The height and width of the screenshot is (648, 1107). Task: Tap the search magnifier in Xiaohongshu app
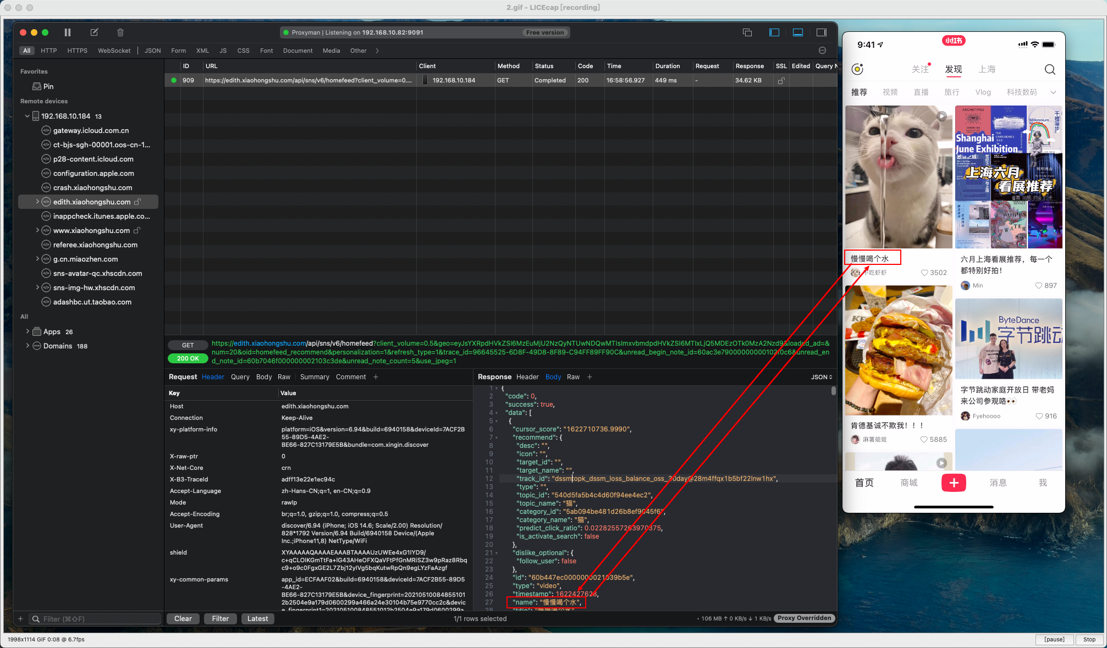pos(1050,69)
